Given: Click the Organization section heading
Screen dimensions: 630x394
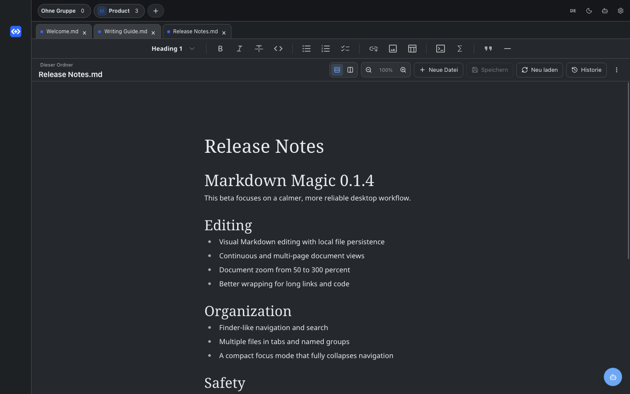Looking at the screenshot, I should tap(248, 311).
